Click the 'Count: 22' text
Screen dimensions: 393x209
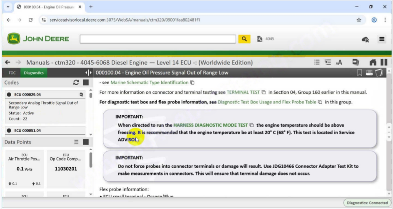[18, 118]
